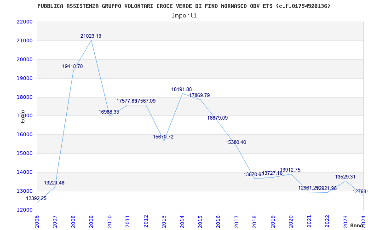Click the y-axis tick 18000
This screenshot has height=230, width=368.
(24, 97)
